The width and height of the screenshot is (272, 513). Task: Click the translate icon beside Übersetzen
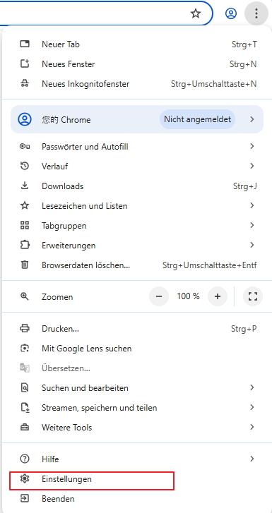point(25,368)
